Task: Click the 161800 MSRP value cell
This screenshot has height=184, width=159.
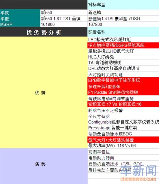Action: click(x=64, y=24)
